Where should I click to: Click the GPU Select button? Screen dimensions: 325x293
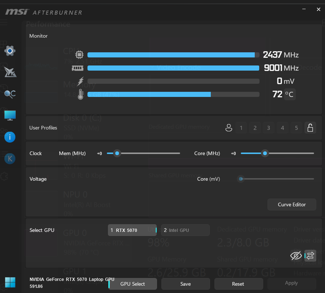tap(132, 284)
